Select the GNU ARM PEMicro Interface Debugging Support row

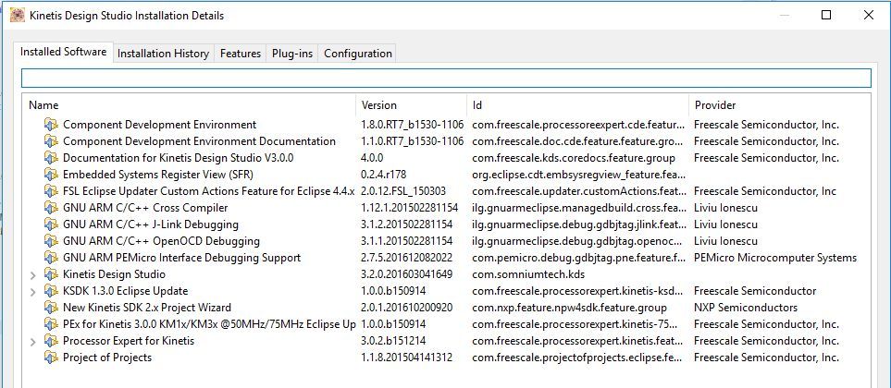point(181,258)
